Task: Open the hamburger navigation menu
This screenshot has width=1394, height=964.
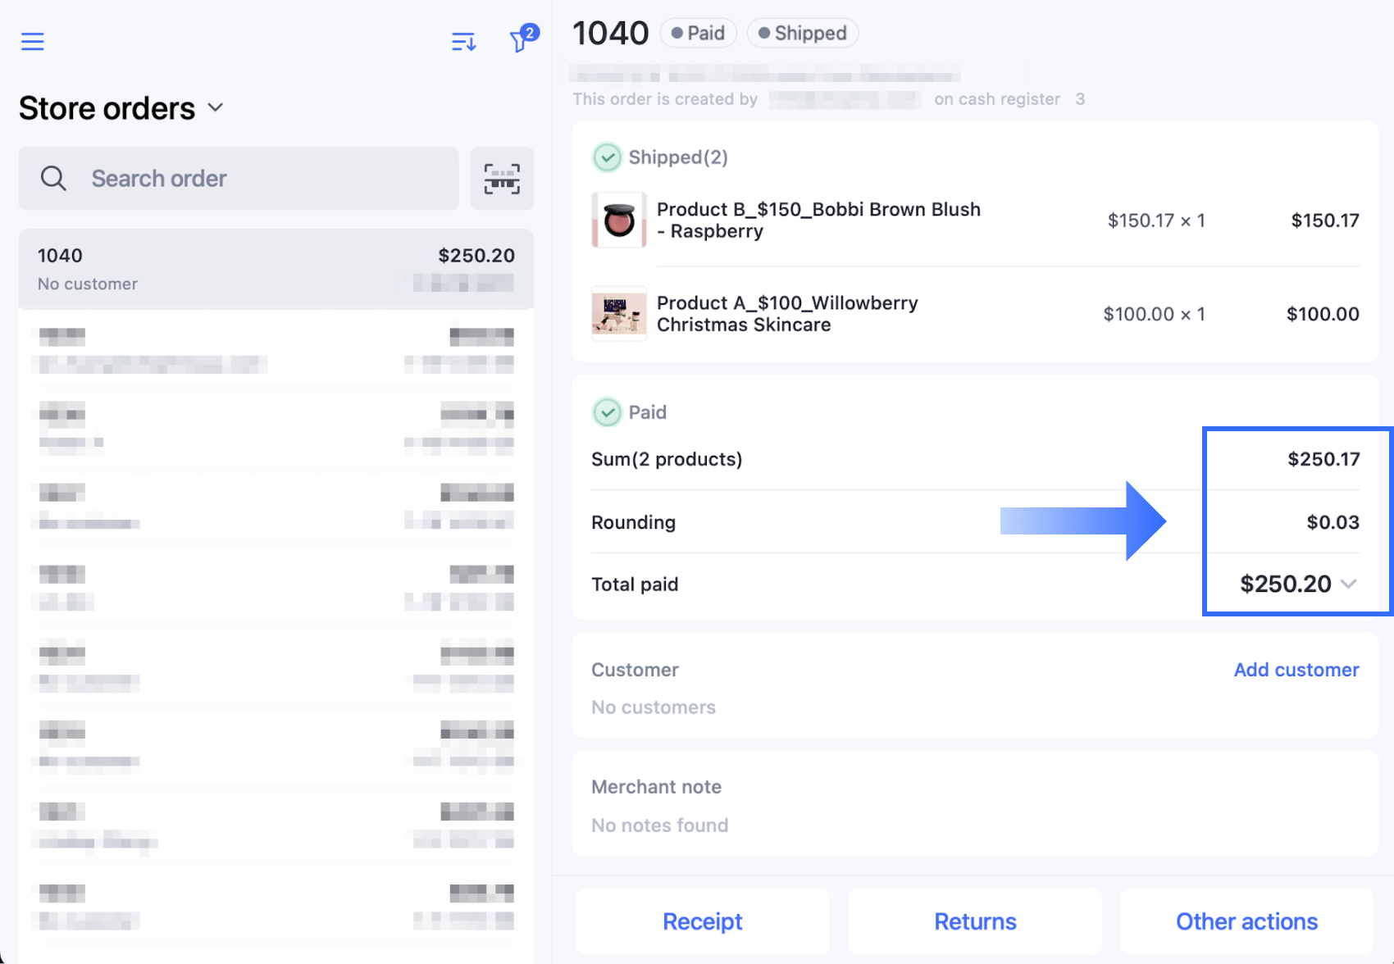Action: tap(33, 41)
